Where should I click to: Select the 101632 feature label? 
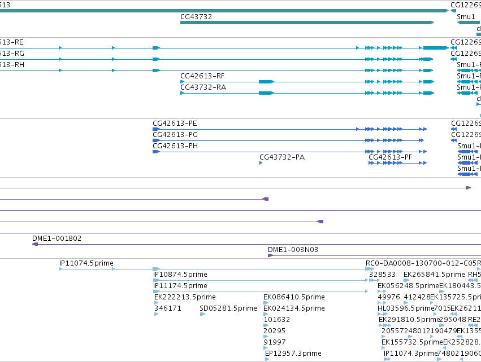277,320
